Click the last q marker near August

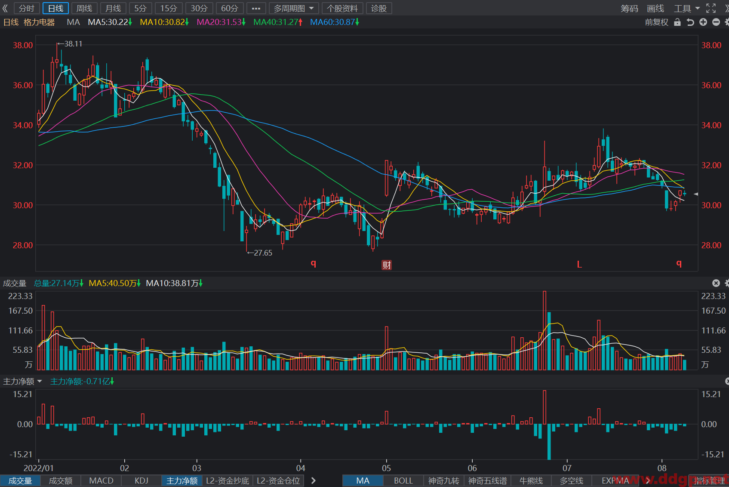pos(679,263)
